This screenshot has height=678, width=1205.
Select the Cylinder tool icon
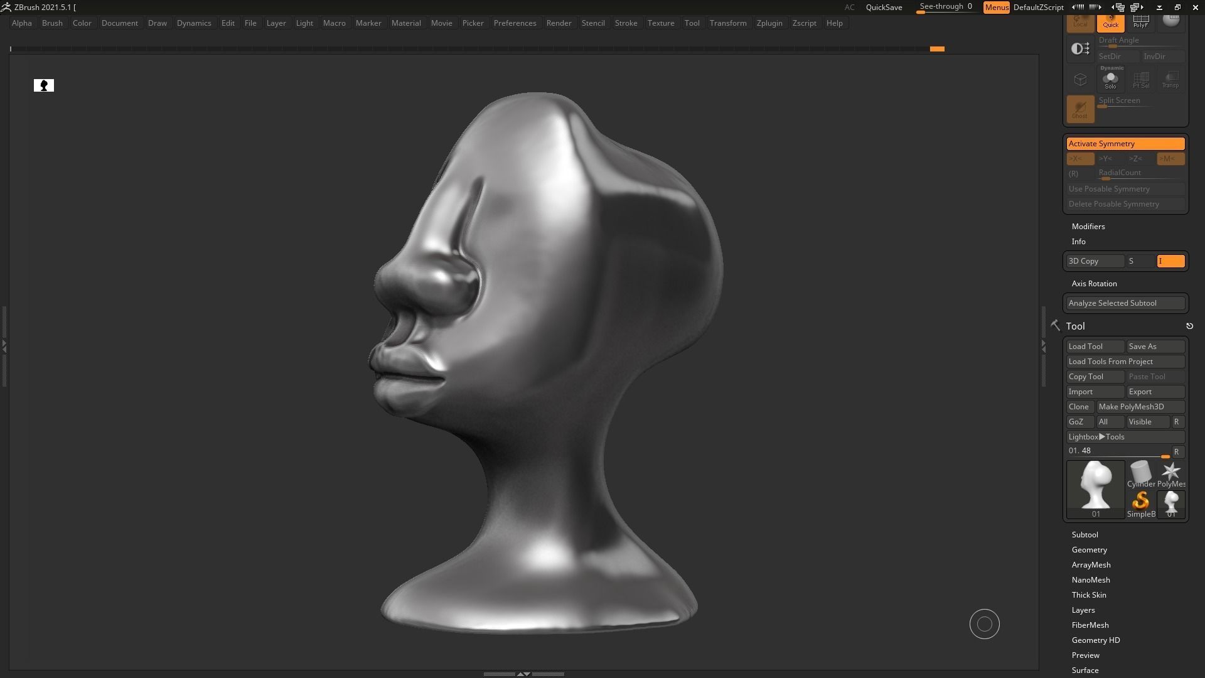pyautogui.click(x=1140, y=474)
